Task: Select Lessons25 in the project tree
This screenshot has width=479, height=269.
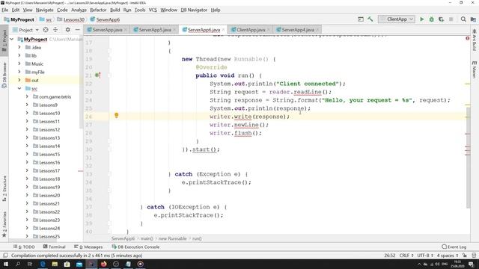Action: tap(49, 236)
